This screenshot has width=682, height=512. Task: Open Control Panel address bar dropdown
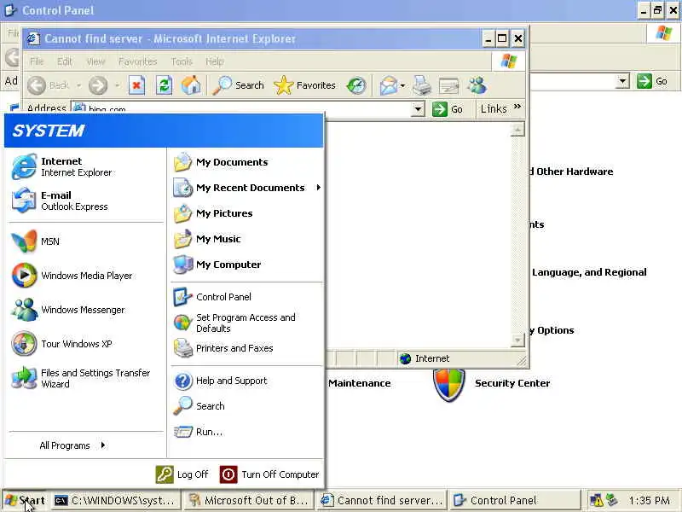tap(623, 81)
